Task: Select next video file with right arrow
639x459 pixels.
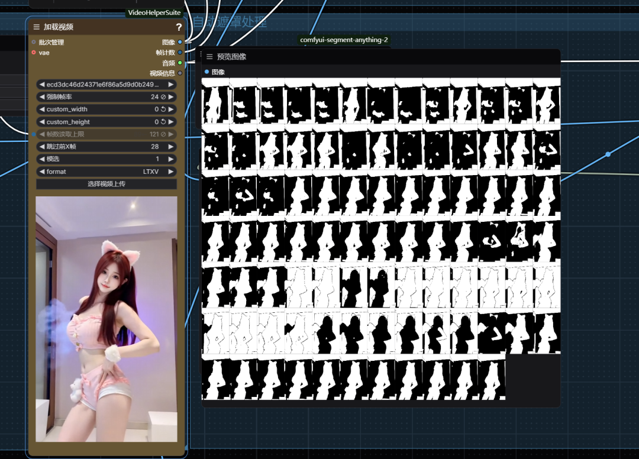Action: click(x=171, y=85)
